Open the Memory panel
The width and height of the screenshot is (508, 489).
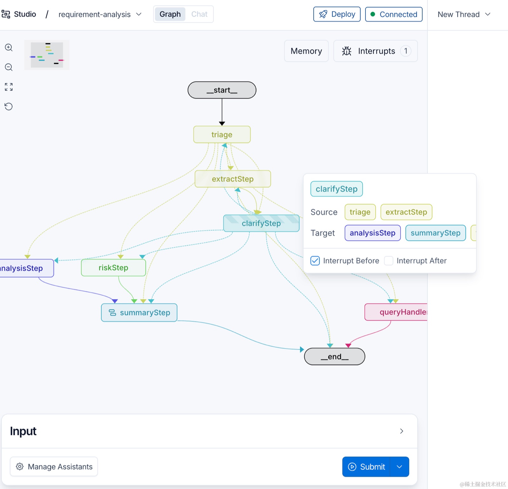point(306,51)
